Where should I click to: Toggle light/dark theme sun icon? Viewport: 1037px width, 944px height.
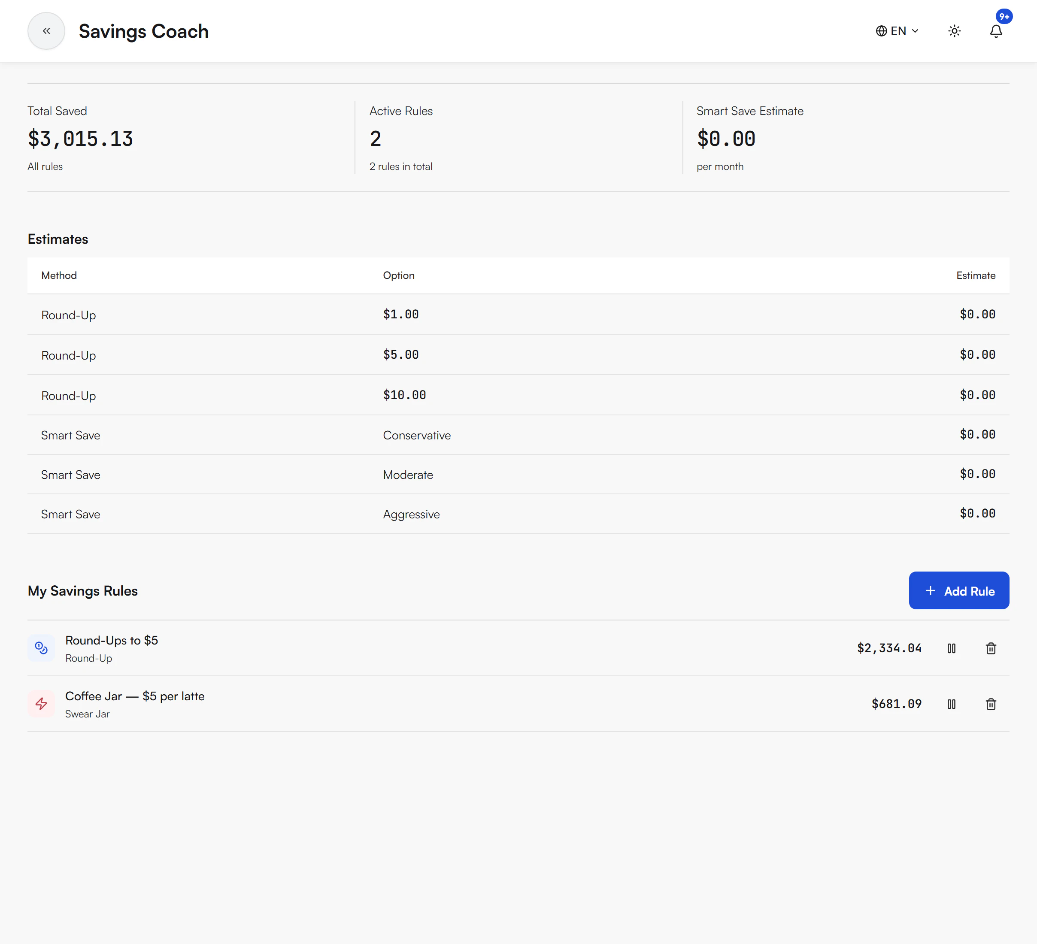[954, 31]
